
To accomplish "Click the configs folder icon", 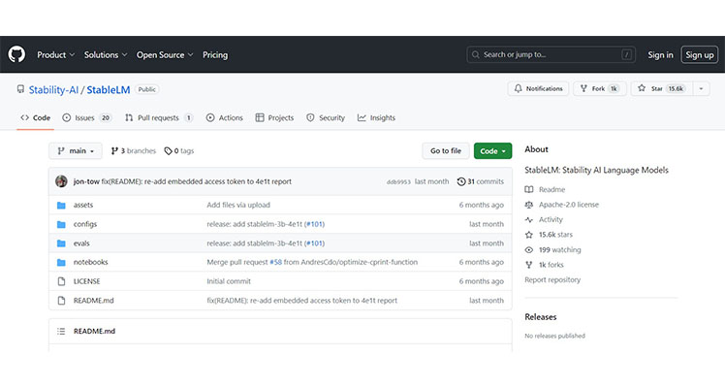I will pyautogui.click(x=61, y=224).
